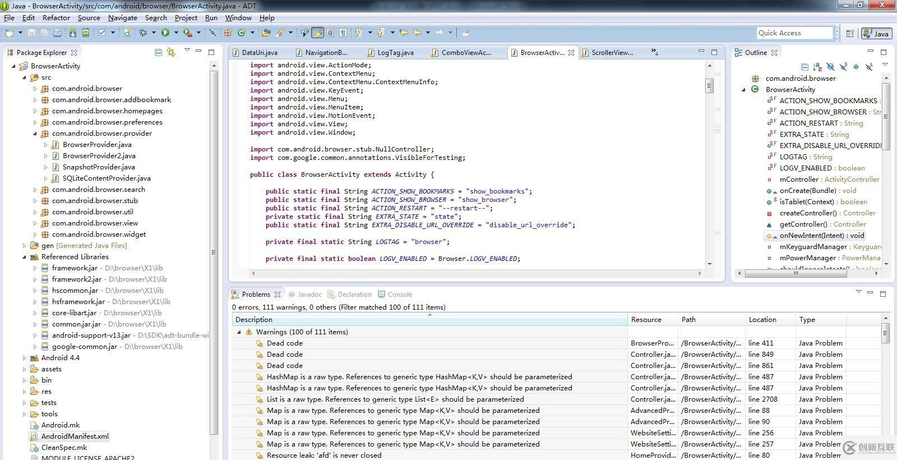Click the Skip All Breakpoints icon

tap(212, 33)
